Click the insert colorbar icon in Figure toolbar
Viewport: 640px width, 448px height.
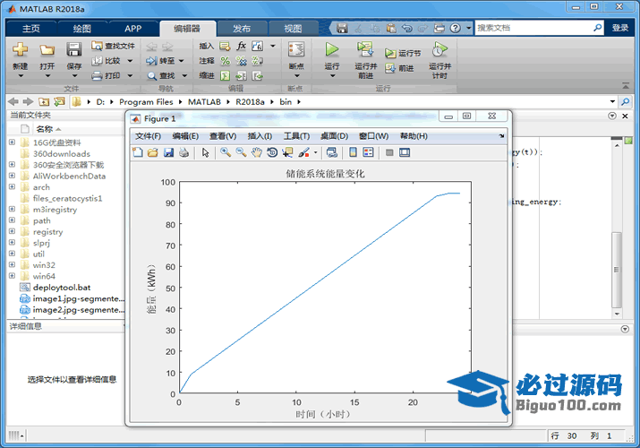point(353,152)
